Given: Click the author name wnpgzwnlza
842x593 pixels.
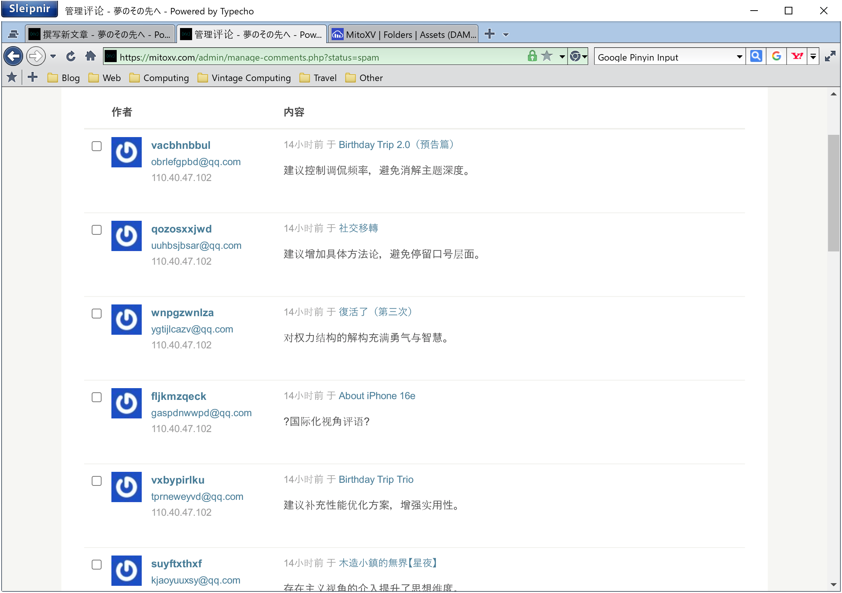Looking at the screenshot, I should pos(182,312).
